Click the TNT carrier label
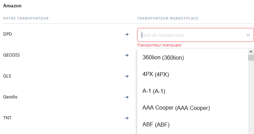 (x=7, y=118)
